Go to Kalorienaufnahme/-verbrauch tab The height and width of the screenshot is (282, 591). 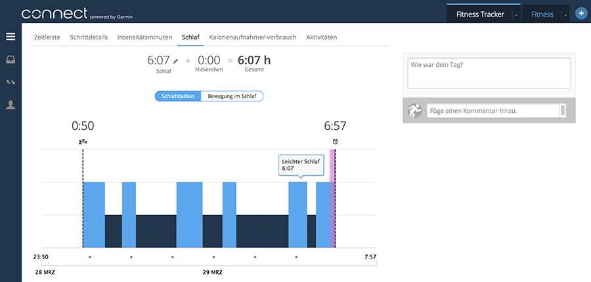pyautogui.click(x=253, y=37)
